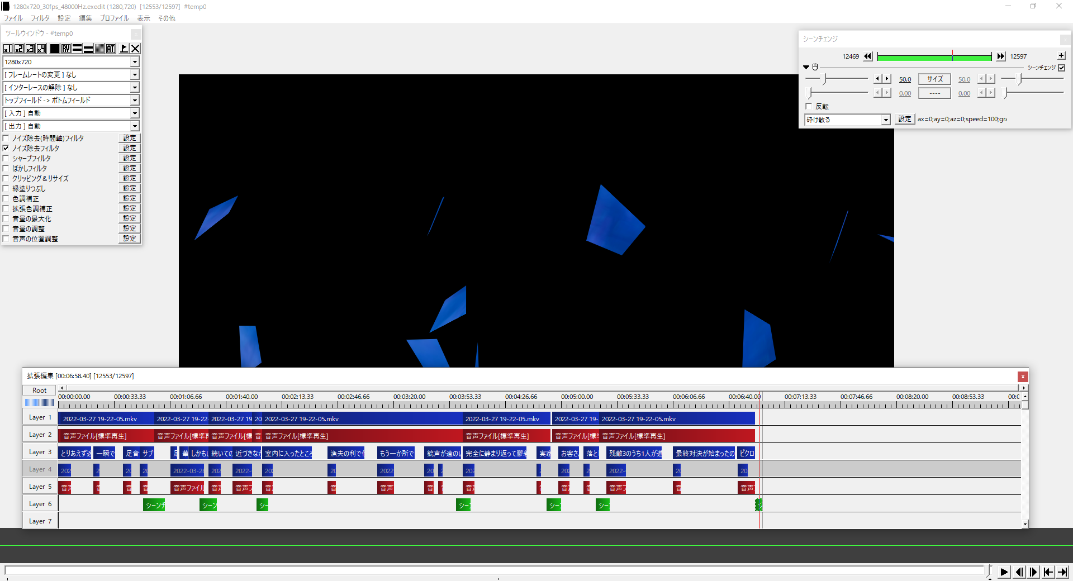Jump to object start with rewind icon

tap(868, 56)
